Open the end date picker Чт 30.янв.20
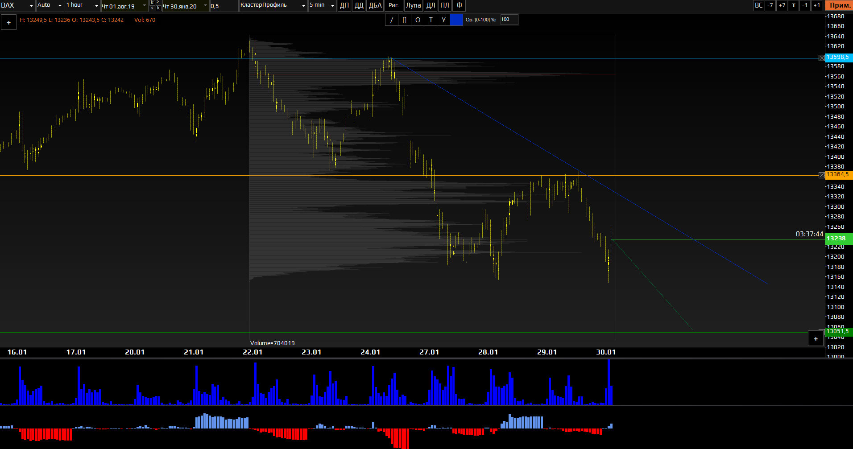 click(186, 6)
